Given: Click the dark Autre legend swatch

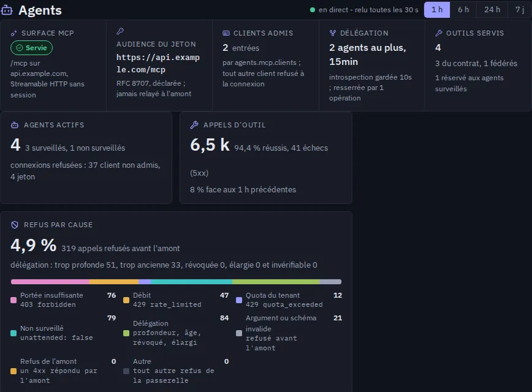Looking at the screenshot, I should pos(126,371).
